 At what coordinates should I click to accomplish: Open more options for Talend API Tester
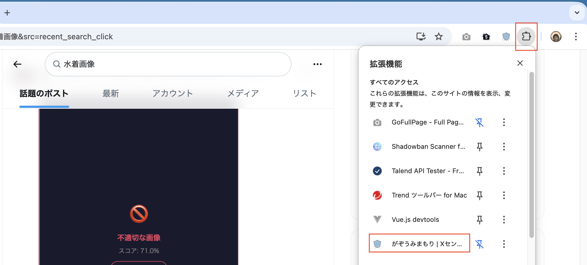click(x=504, y=171)
